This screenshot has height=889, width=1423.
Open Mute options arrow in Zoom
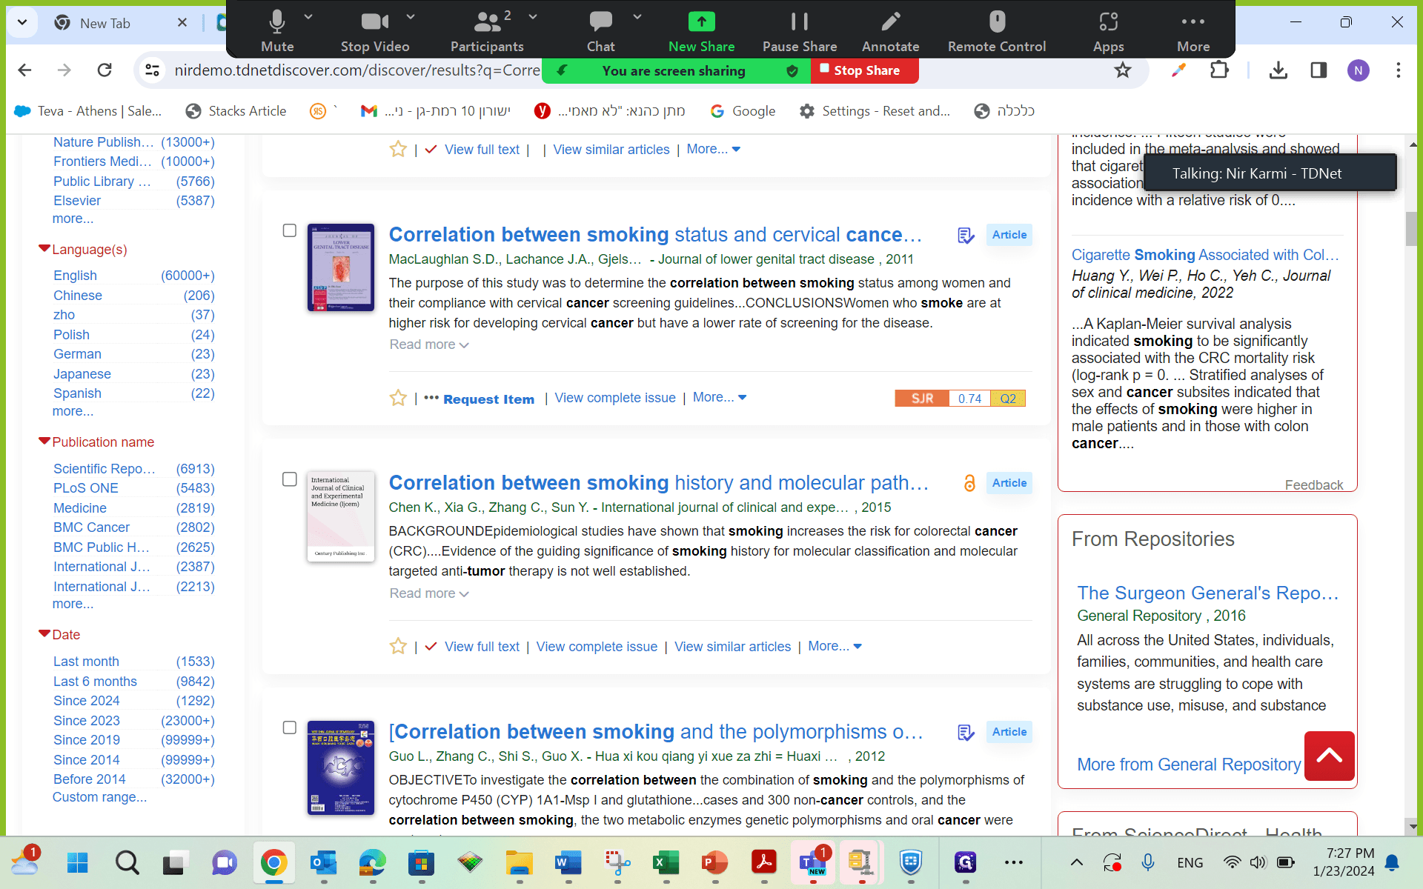[x=308, y=16]
